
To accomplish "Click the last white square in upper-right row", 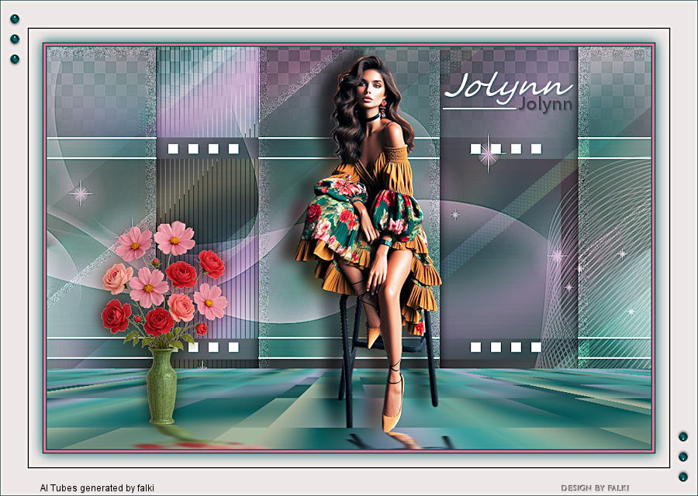I will coord(536,149).
